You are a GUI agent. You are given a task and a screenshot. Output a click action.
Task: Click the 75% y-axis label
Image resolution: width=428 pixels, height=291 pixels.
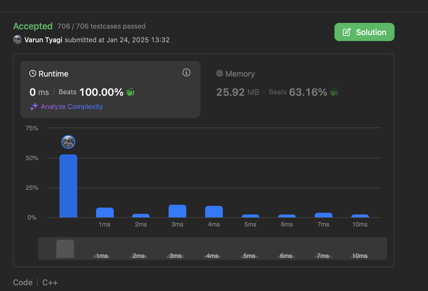(x=32, y=128)
